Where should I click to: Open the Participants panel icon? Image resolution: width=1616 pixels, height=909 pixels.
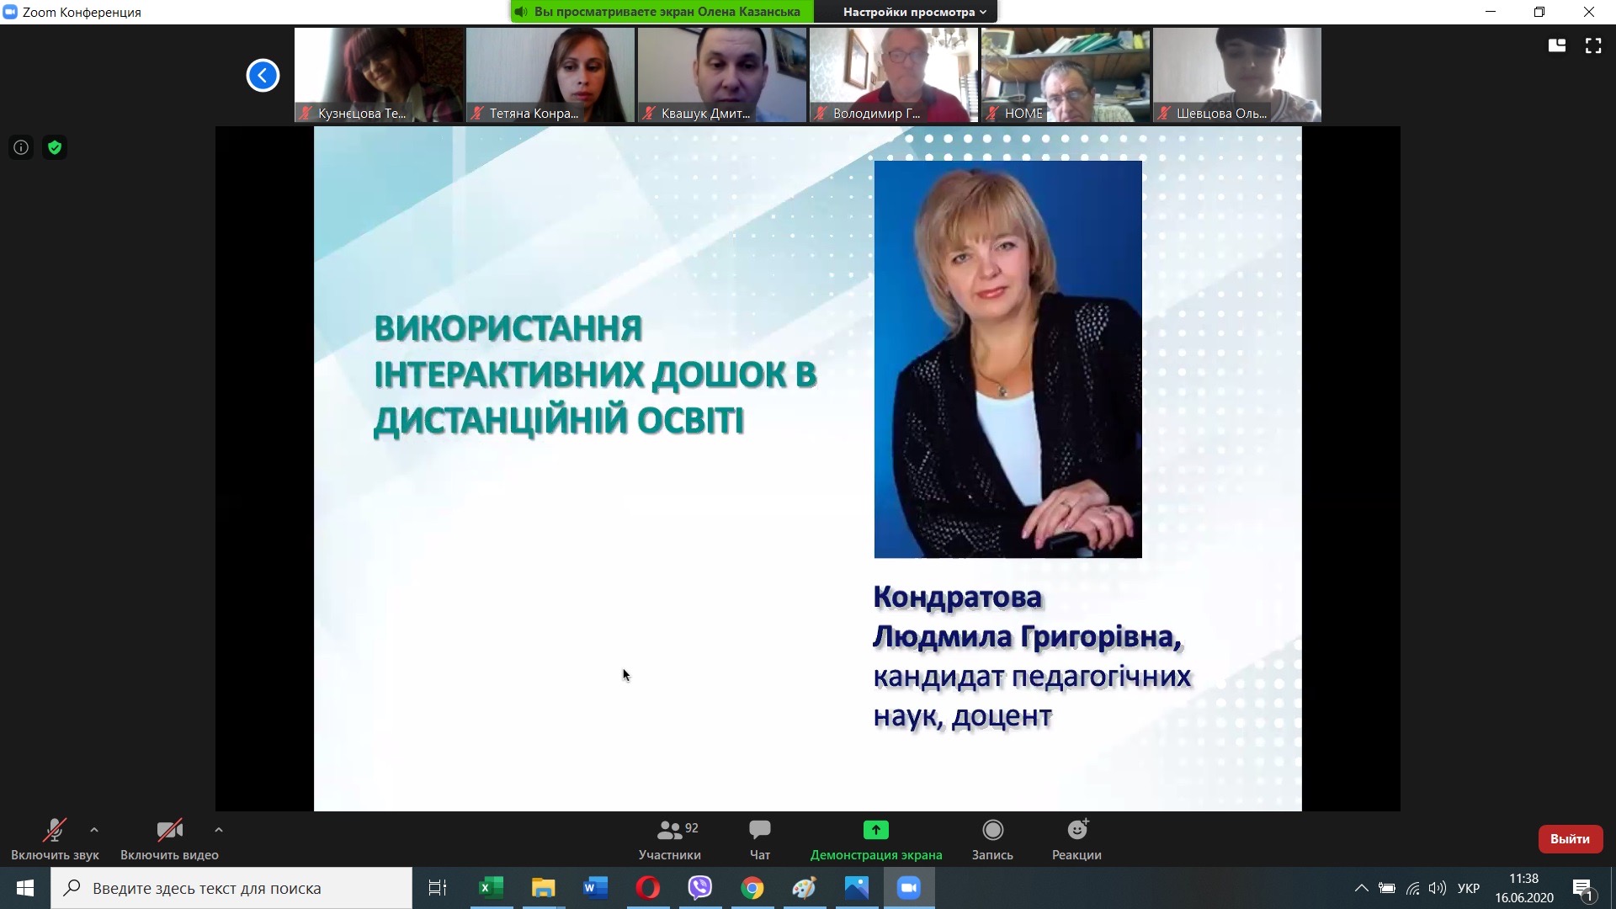tap(669, 831)
